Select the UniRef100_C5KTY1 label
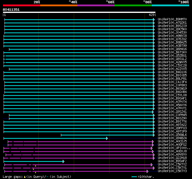The width and height of the screenshot is (192, 179). (172, 168)
